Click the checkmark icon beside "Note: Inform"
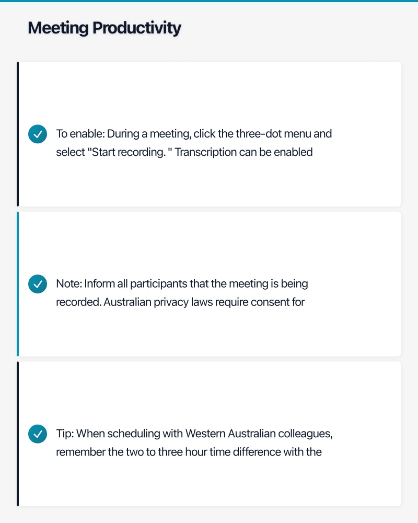 (37, 284)
